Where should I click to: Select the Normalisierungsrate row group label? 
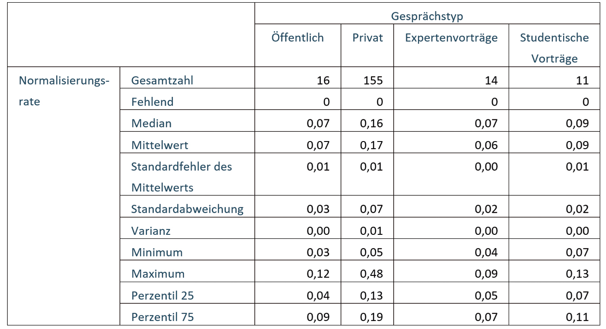[x=64, y=91]
